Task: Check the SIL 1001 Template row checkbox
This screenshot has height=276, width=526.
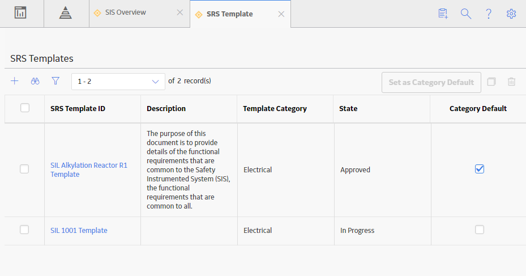Action: (x=24, y=230)
